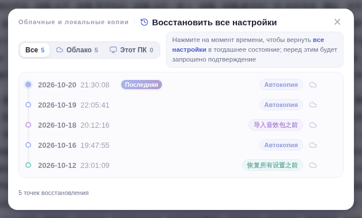Click the cloud icon in Облако tab

pyautogui.click(x=59, y=50)
